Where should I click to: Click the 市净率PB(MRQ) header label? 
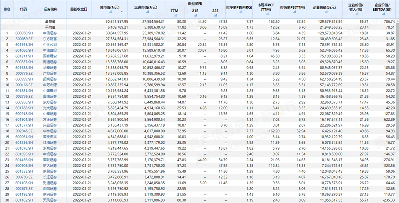239,7
